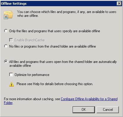The image size is (123, 117).
Task: Click the shared folder icon
Action: pyautogui.click(x=8, y=15)
